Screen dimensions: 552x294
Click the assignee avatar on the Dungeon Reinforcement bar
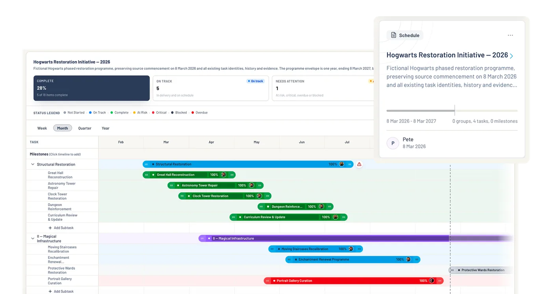(x=321, y=207)
